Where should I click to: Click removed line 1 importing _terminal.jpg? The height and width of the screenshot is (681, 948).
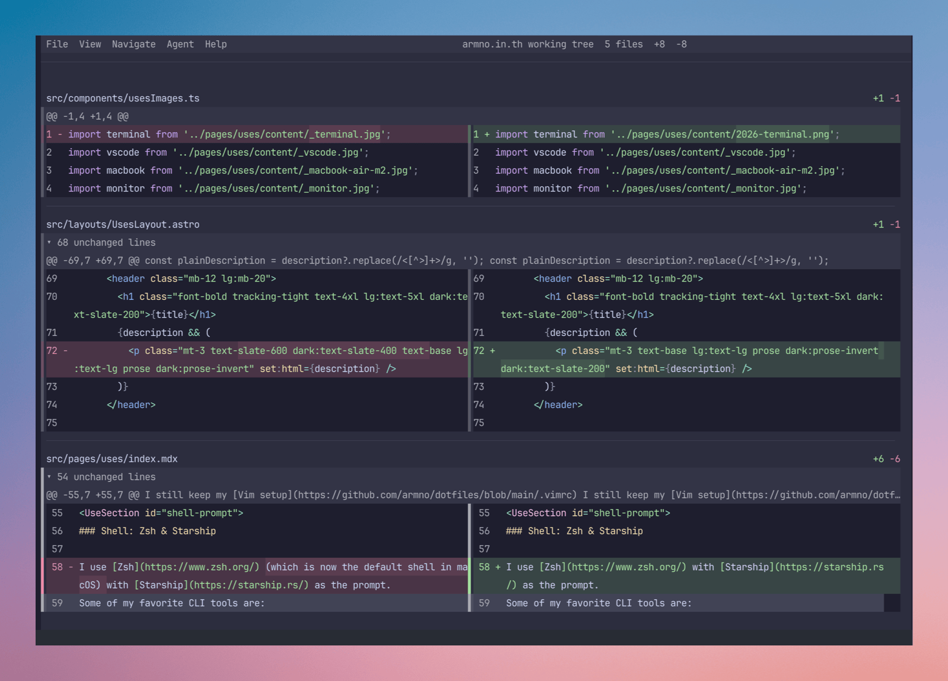(x=256, y=135)
